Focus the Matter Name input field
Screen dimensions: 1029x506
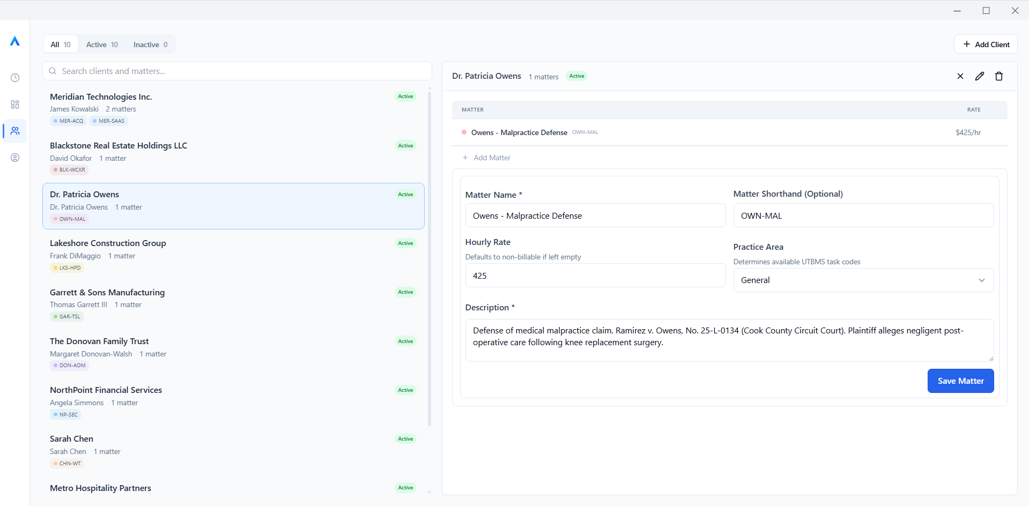[595, 215]
